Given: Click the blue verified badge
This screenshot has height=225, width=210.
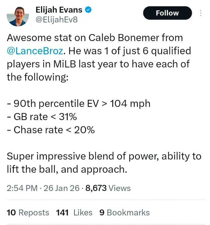Looking at the screenshot, I should (x=89, y=10).
